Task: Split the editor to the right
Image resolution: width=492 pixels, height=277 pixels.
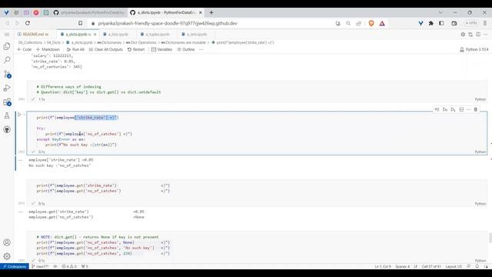Action: click(x=478, y=34)
